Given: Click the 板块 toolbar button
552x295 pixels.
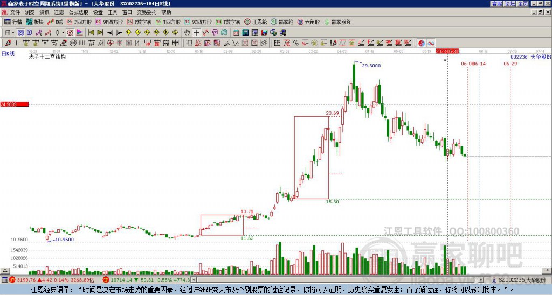Looking at the screenshot, I should coord(34,22).
